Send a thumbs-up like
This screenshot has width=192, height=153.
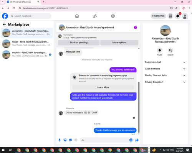[x=137, y=140]
